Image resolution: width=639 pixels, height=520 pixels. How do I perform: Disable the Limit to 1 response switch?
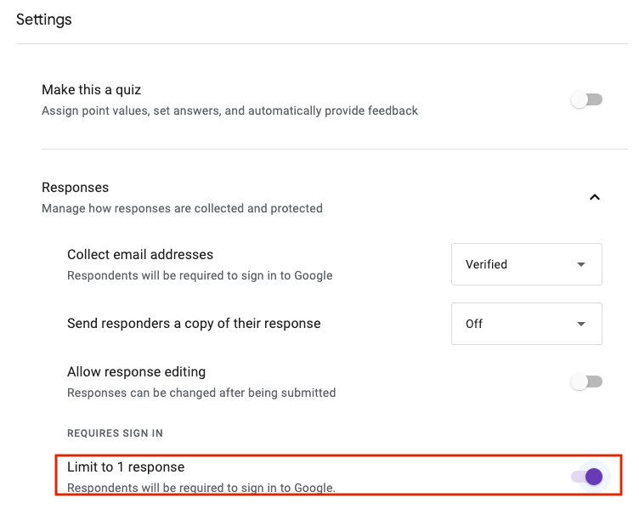click(x=587, y=477)
